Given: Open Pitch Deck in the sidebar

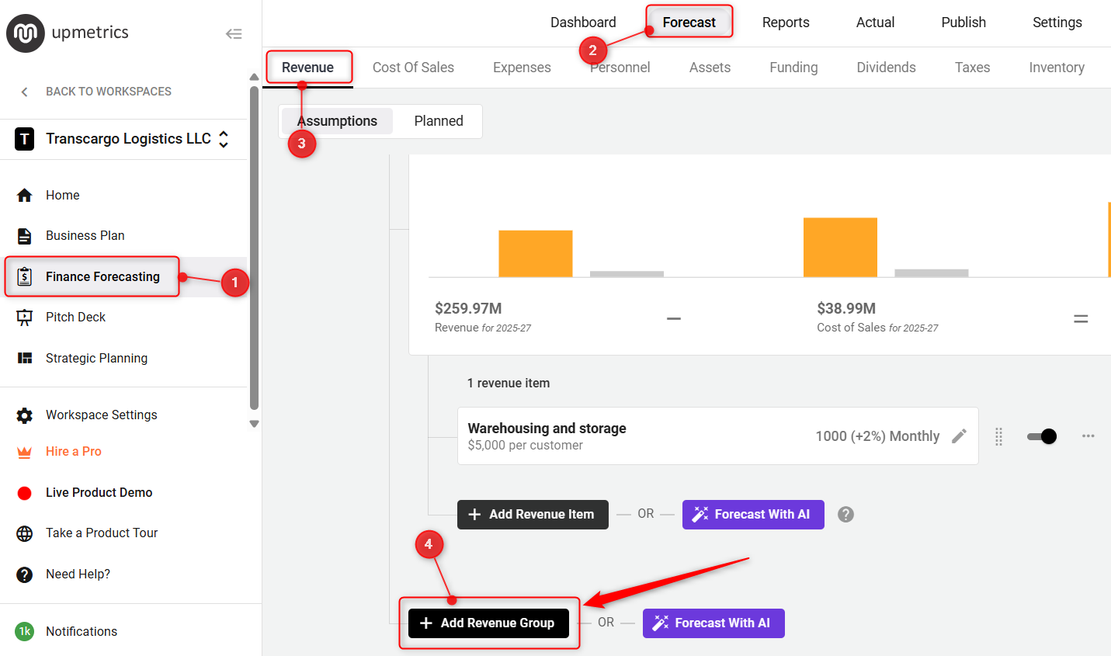Looking at the screenshot, I should coord(76,317).
